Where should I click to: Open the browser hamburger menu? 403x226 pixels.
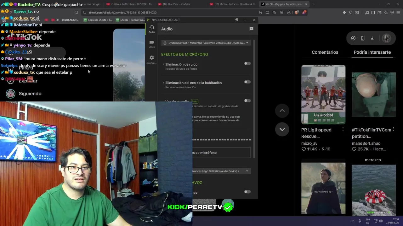398,13
